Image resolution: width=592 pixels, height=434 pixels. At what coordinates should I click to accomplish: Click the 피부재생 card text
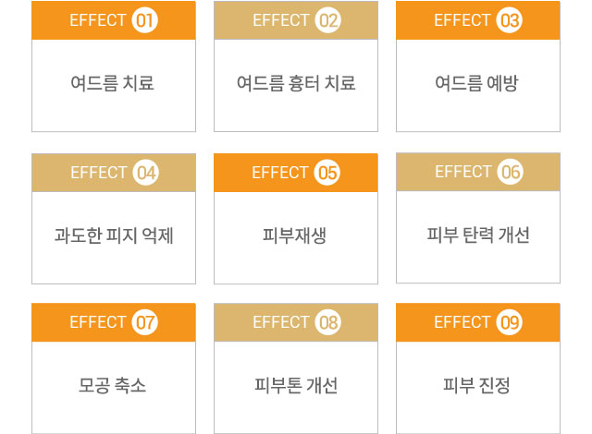point(294,235)
